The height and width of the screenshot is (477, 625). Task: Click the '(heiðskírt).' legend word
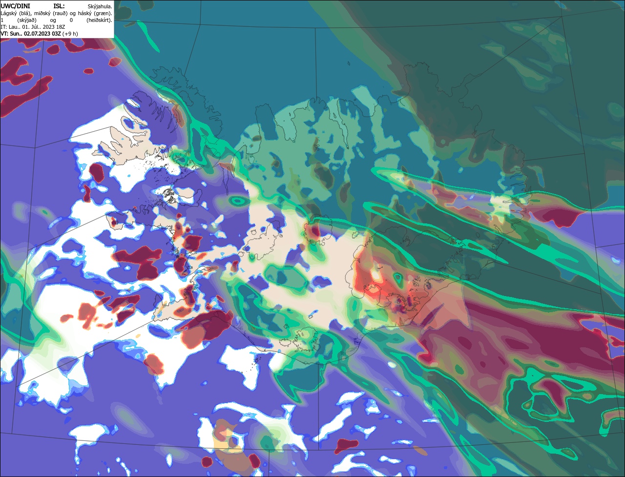(99, 20)
